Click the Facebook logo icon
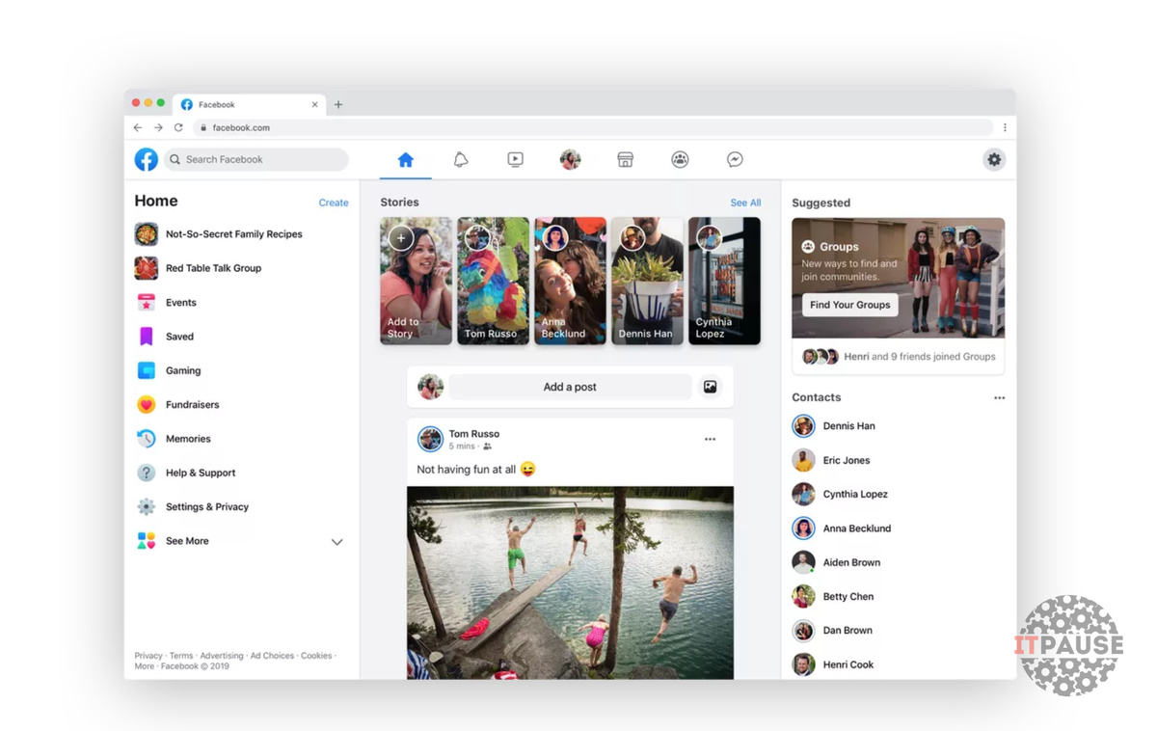Image resolution: width=1157 pixels, height=731 pixels. (x=147, y=159)
